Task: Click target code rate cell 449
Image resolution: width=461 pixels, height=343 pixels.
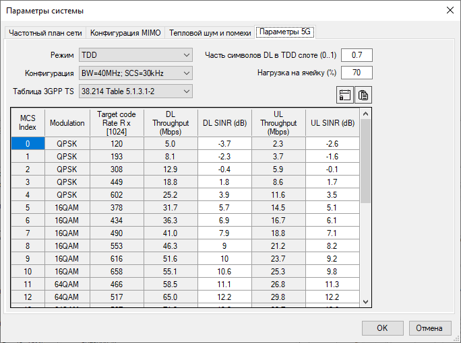Action: click(117, 182)
